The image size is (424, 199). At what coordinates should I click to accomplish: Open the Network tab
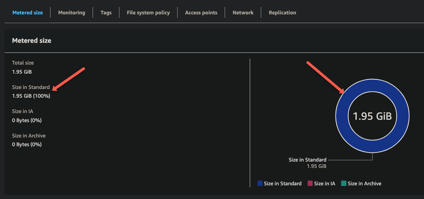[x=243, y=12]
